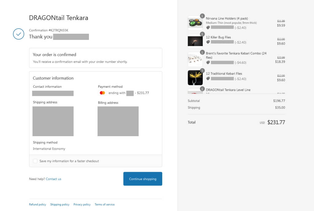
Task: Open the Privacy policy link
Action: point(82,204)
